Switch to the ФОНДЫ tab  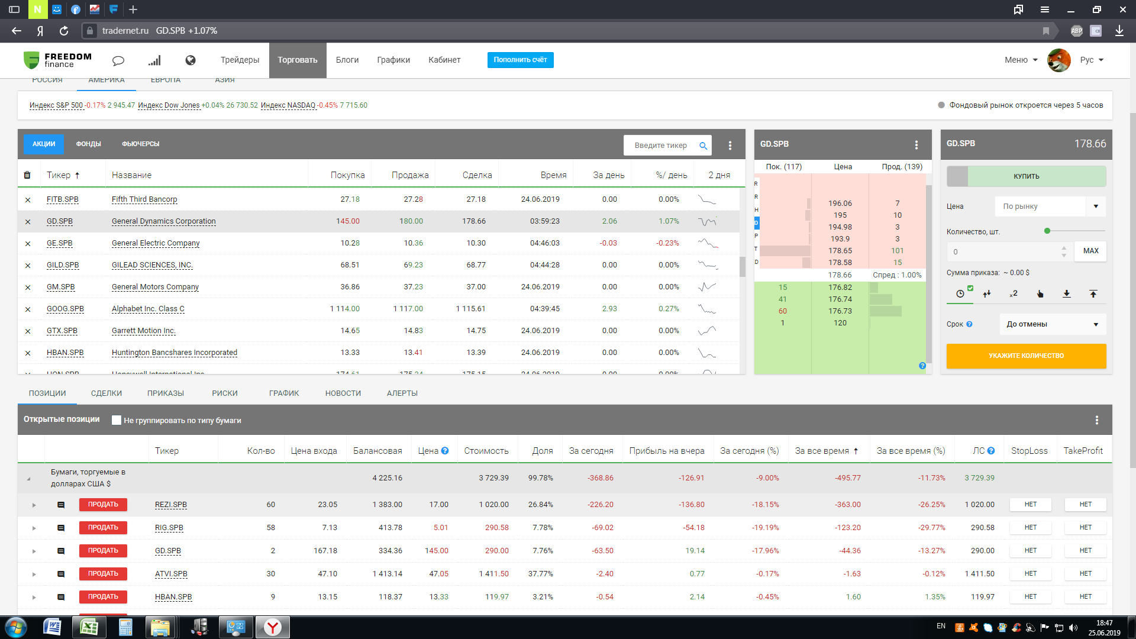88,144
